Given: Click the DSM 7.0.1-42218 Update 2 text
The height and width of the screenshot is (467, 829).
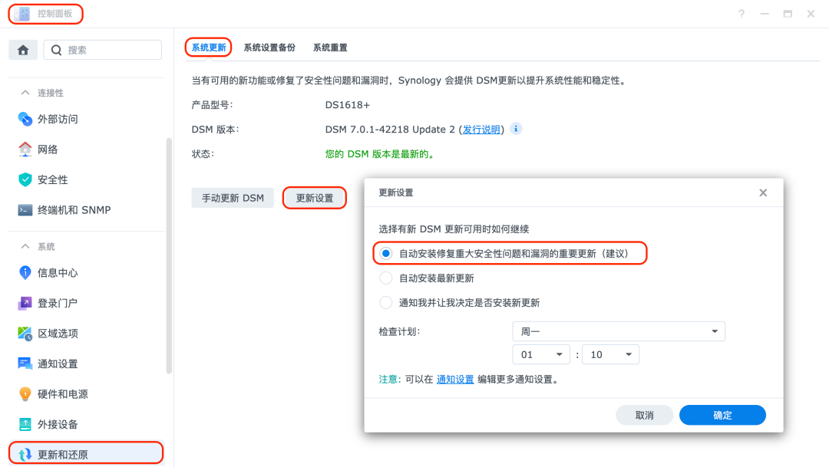Looking at the screenshot, I should tap(390, 130).
